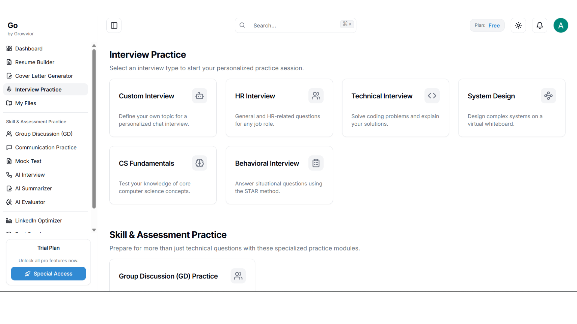The height and width of the screenshot is (324, 577).
Task: Click the brain icon on CS Fundamentals card
Action: click(x=200, y=163)
